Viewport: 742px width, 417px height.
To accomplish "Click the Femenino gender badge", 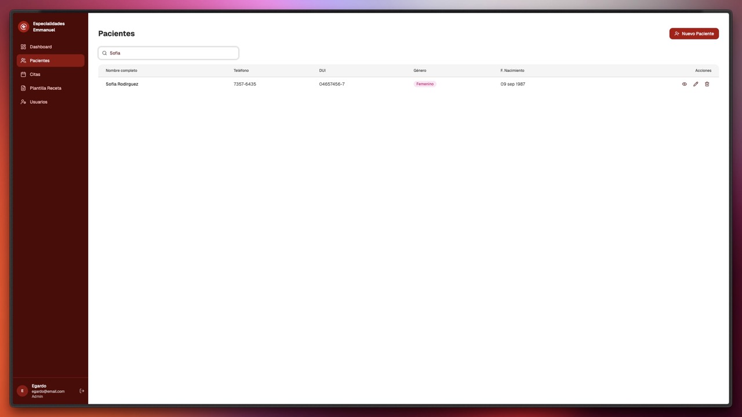I will (x=424, y=85).
